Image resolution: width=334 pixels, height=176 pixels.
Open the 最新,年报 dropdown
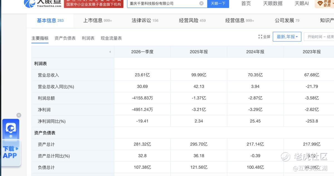(287, 37)
